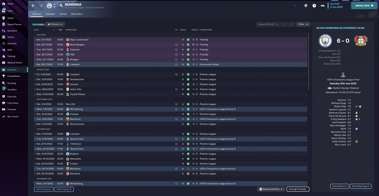Click View Match in match panel
The image size is (379, 196).
tap(339, 186)
